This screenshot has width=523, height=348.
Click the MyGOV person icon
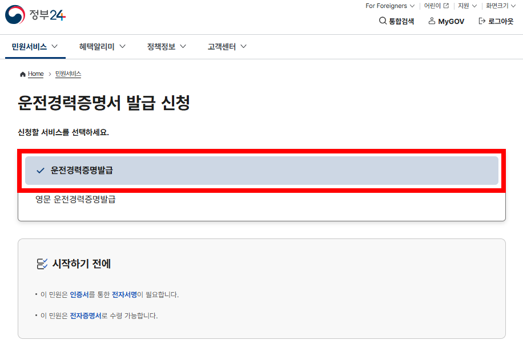(432, 21)
